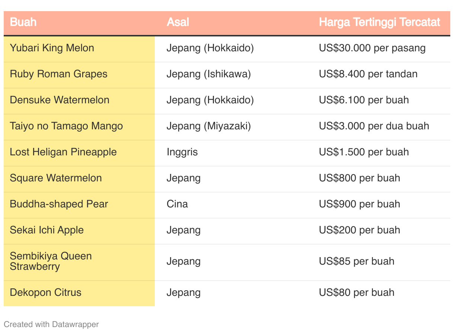This screenshot has height=333, width=454.
Task: Select the Jepang (Miyazaki) origin cell
Action: point(209,126)
